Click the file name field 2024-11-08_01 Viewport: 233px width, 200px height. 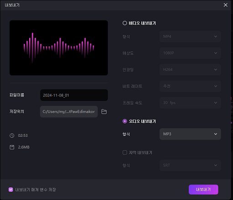pyautogui.click(x=74, y=95)
